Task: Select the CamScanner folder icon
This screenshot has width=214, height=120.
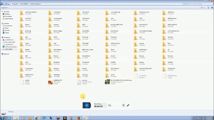Action: pos(107,32)
